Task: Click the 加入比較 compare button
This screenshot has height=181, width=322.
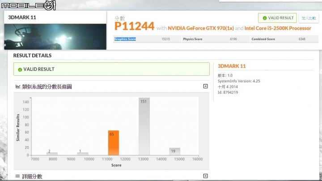Action: click(x=309, y=18)
